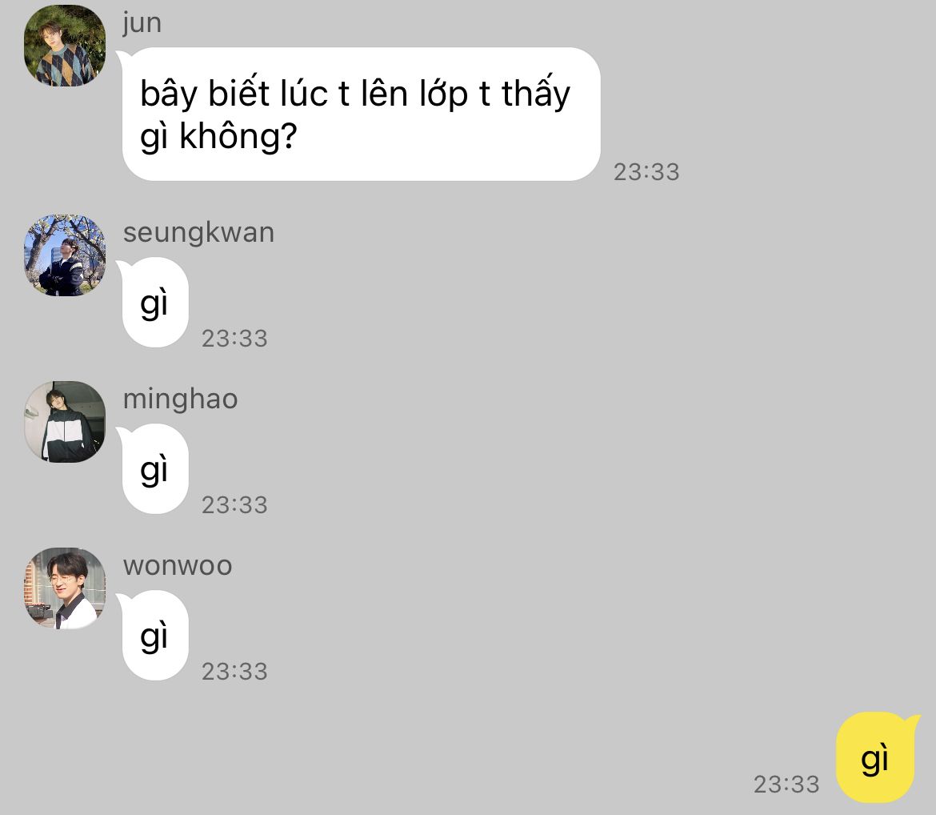Viewport: 936px width, 815px height.
Task: Click the jun sender name
Action: click(142, 24)
